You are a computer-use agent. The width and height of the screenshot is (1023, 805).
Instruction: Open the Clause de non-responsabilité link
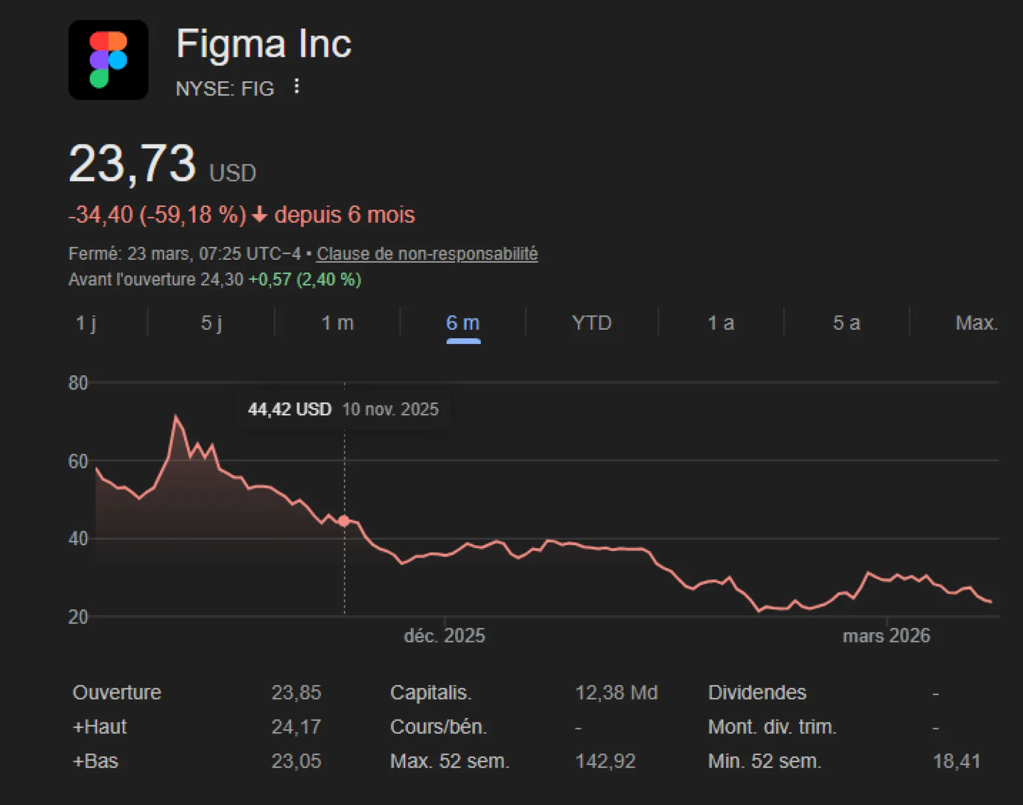pyautogui.click(x=427, y=253)
